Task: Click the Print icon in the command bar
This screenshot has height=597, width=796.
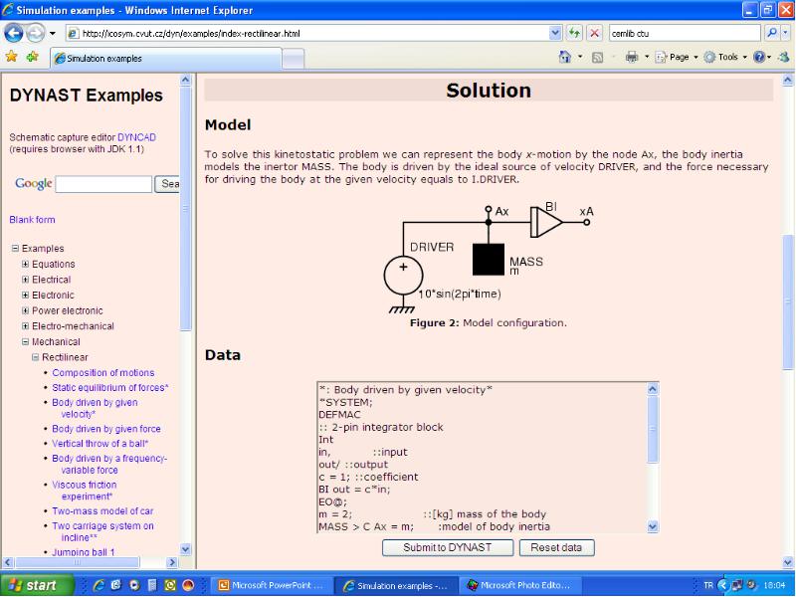Action: [x=632, y=57]
